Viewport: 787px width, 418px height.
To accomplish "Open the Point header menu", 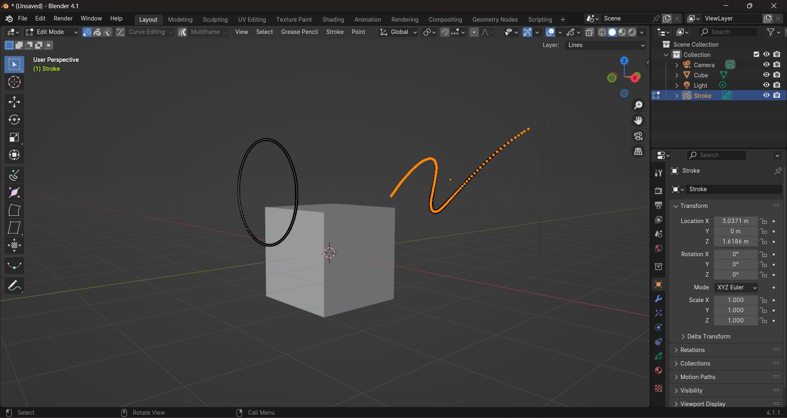I will tap(359, 32).
